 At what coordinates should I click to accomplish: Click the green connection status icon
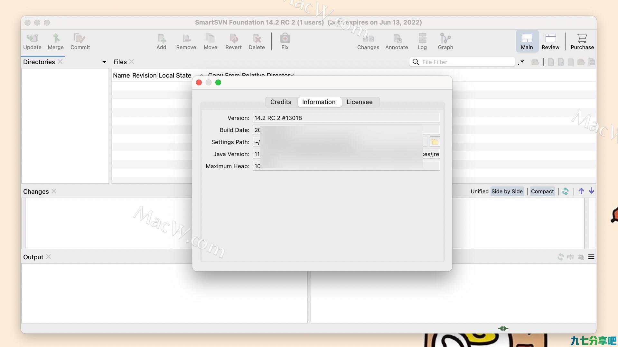[x=503, y=328]
